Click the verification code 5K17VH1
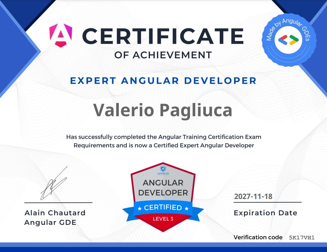 point(302,238)
